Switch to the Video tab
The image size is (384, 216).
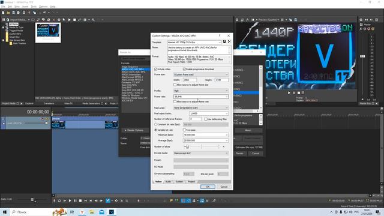[158, 182]
